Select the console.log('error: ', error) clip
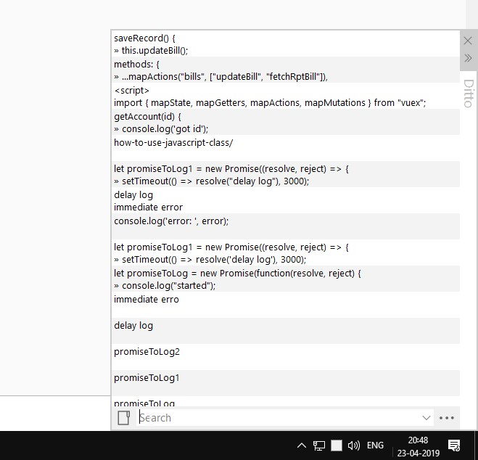The height and width of the screenshot is (460, 478). click(x=286, y=221)
